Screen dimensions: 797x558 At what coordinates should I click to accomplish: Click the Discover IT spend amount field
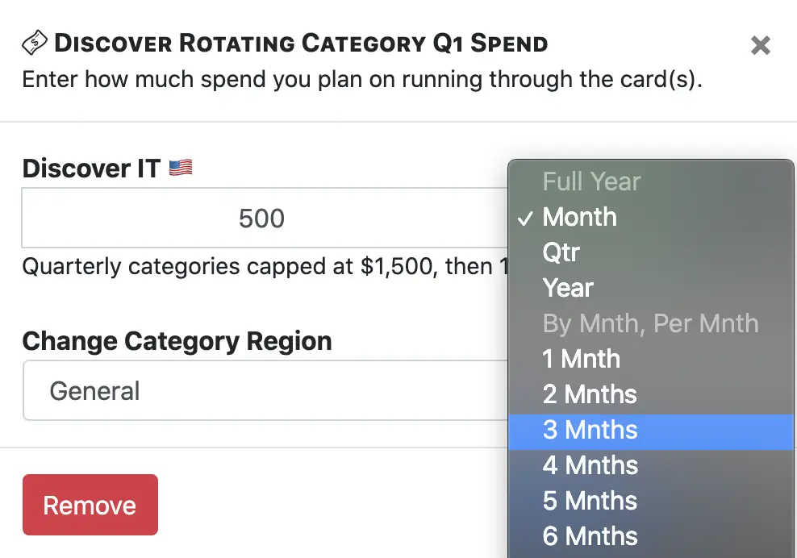click(265, 218)
